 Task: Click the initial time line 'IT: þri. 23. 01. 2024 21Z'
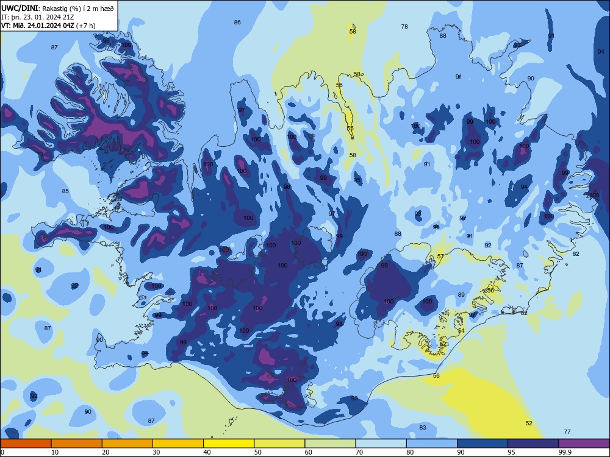[38, 17]
